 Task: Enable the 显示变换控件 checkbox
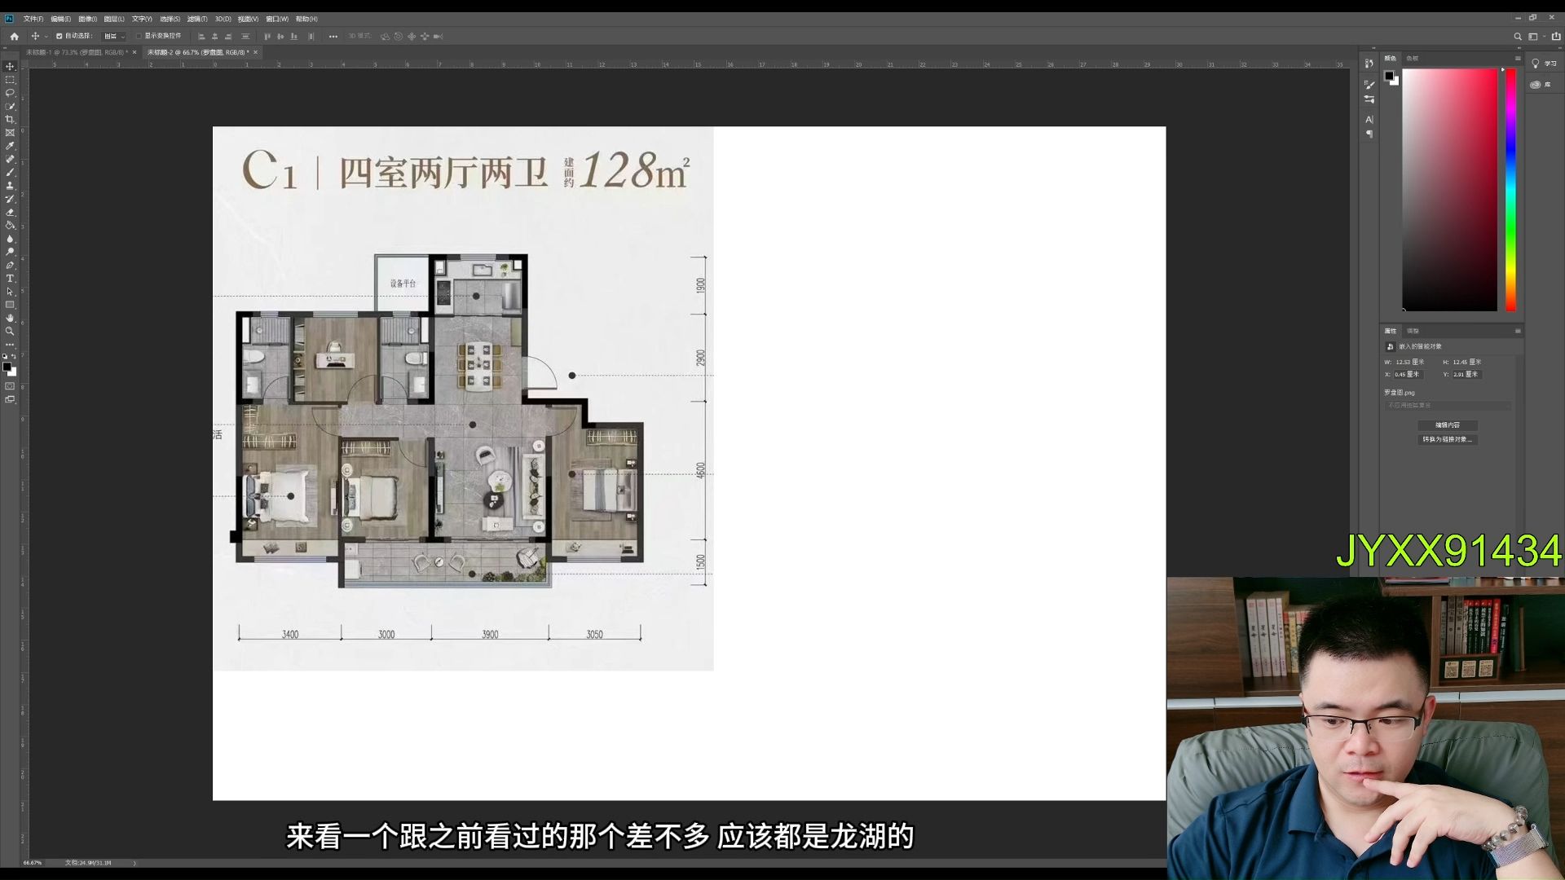coord(139,37)
